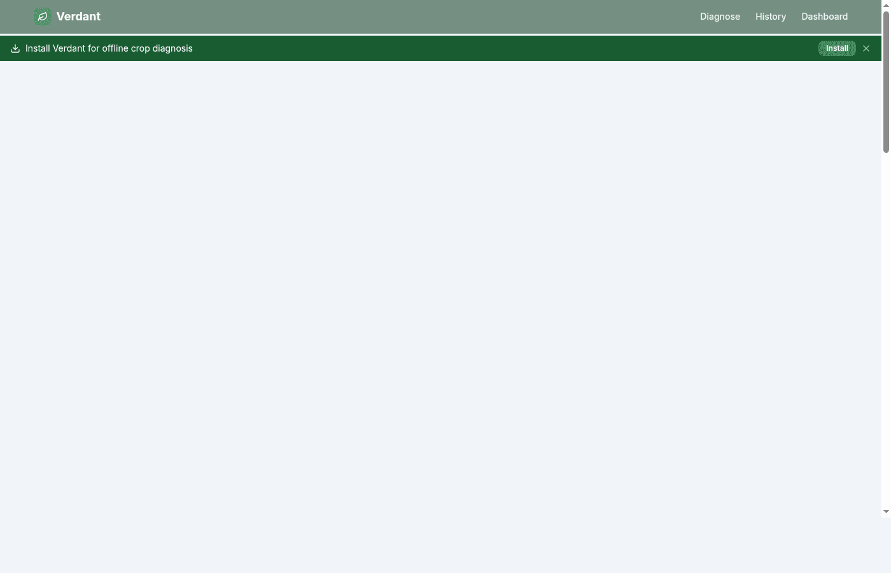The height and width of the screenshot is (573, 891).
Task: Click the Verdant brand name text
Action: coord(78,17)
